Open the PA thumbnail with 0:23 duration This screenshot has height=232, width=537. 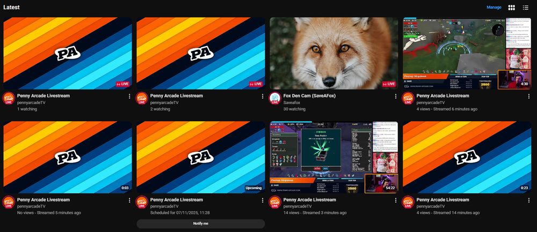pos(467,157)
